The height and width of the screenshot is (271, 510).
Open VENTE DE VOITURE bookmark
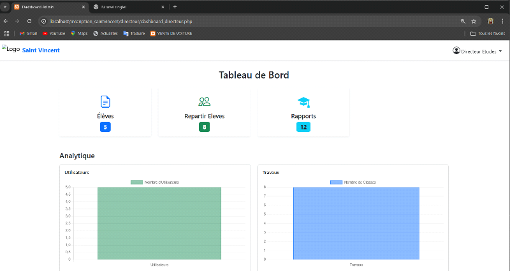tap(171, 34)
